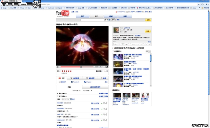210x128 pixels.
Task: Pause the playing video
Action: point(58,67)
